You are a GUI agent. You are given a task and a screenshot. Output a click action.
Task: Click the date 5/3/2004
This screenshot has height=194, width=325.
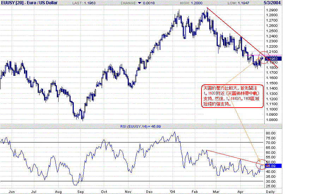[272, 3]
